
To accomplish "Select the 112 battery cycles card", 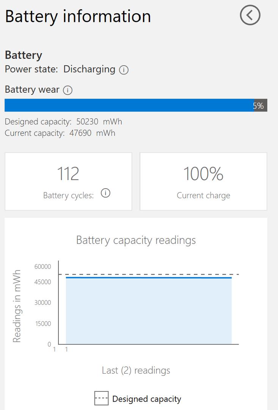I will point(68,181).
